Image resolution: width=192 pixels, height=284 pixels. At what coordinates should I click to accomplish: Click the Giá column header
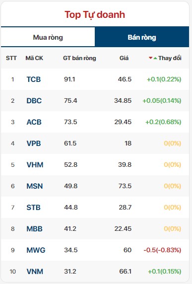[x=124, y=58]
